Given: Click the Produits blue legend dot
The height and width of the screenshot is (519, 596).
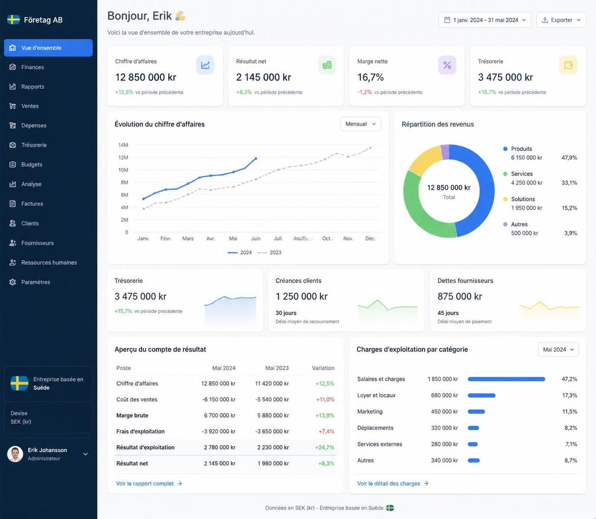Looking at the screenshot, I should coord(505,149).
